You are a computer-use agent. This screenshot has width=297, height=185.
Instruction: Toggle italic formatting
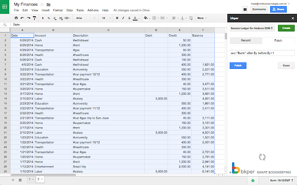coord(123,18)
